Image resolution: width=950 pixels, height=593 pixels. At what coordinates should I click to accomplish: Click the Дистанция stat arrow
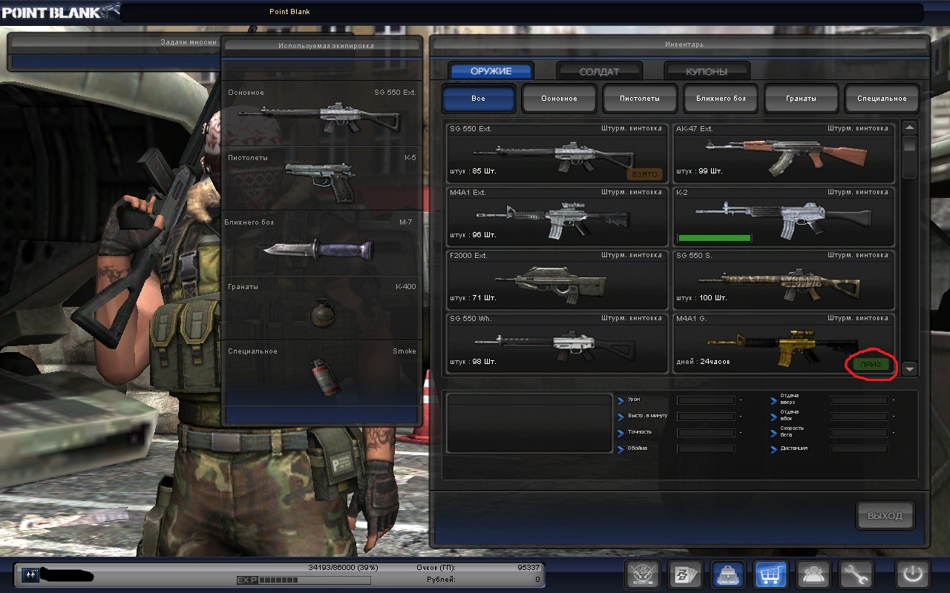click(774, 449)
